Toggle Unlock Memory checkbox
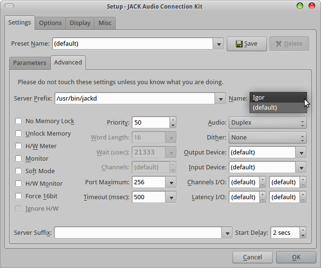Viewport: 321px width, 268px height. click(x=18, y=134)
